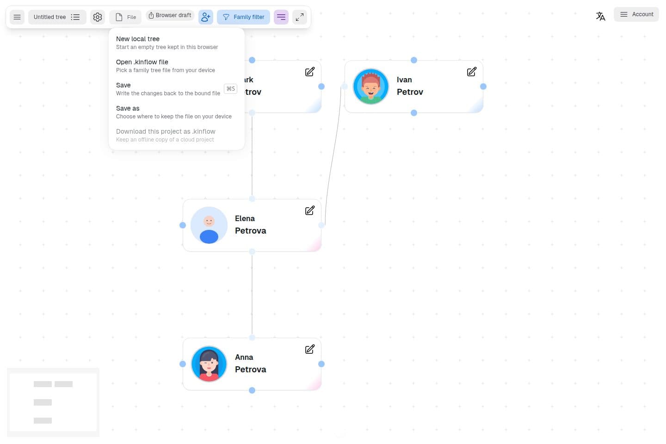The width and height of the screenshot is (666, 444).
Task: Click Ivan Petrov's avatar
Action: 371,86
